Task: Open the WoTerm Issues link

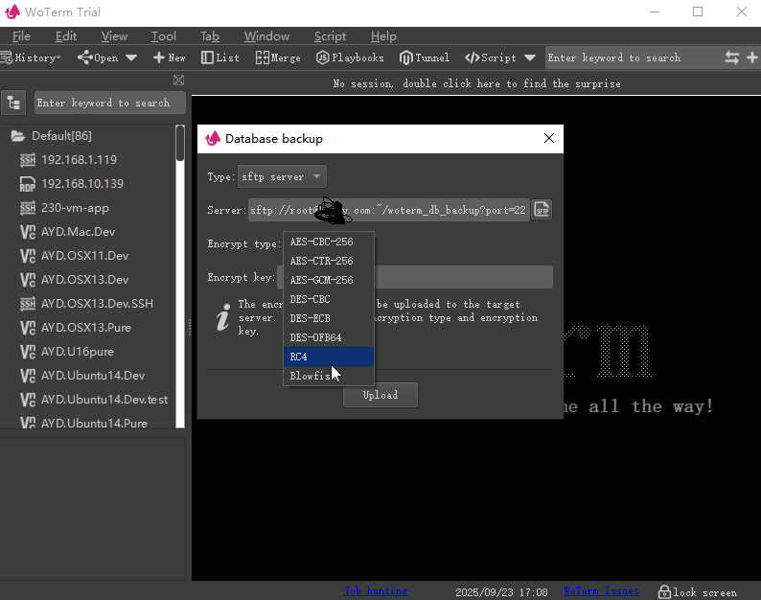Action: (601, 591)
